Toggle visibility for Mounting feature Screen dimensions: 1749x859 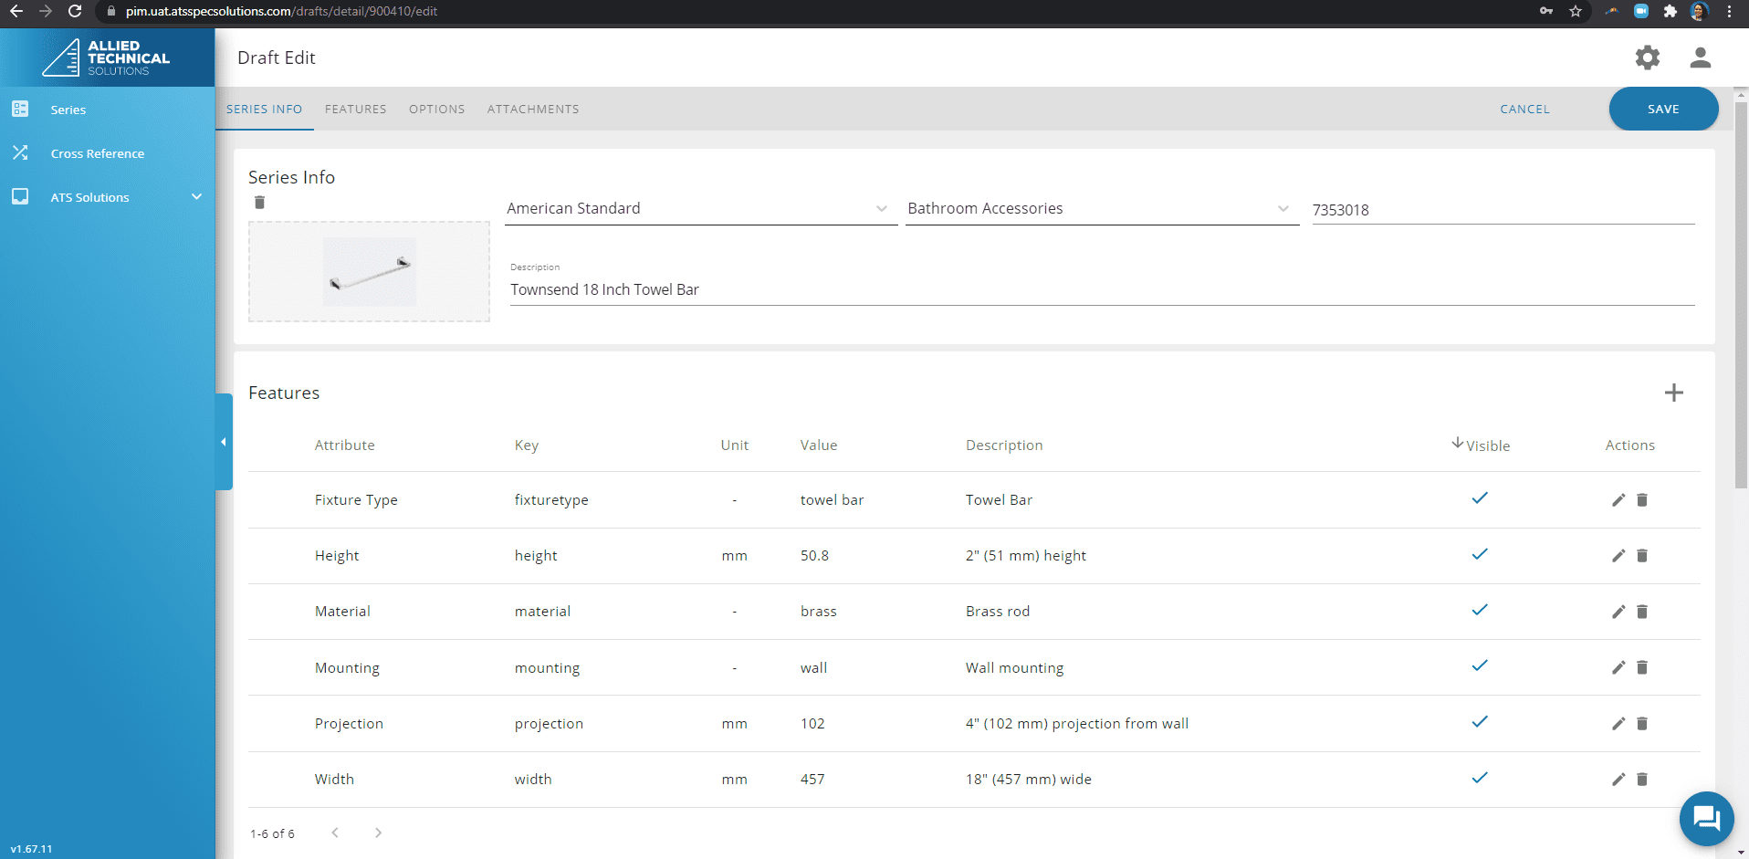tap(1480, 665)
